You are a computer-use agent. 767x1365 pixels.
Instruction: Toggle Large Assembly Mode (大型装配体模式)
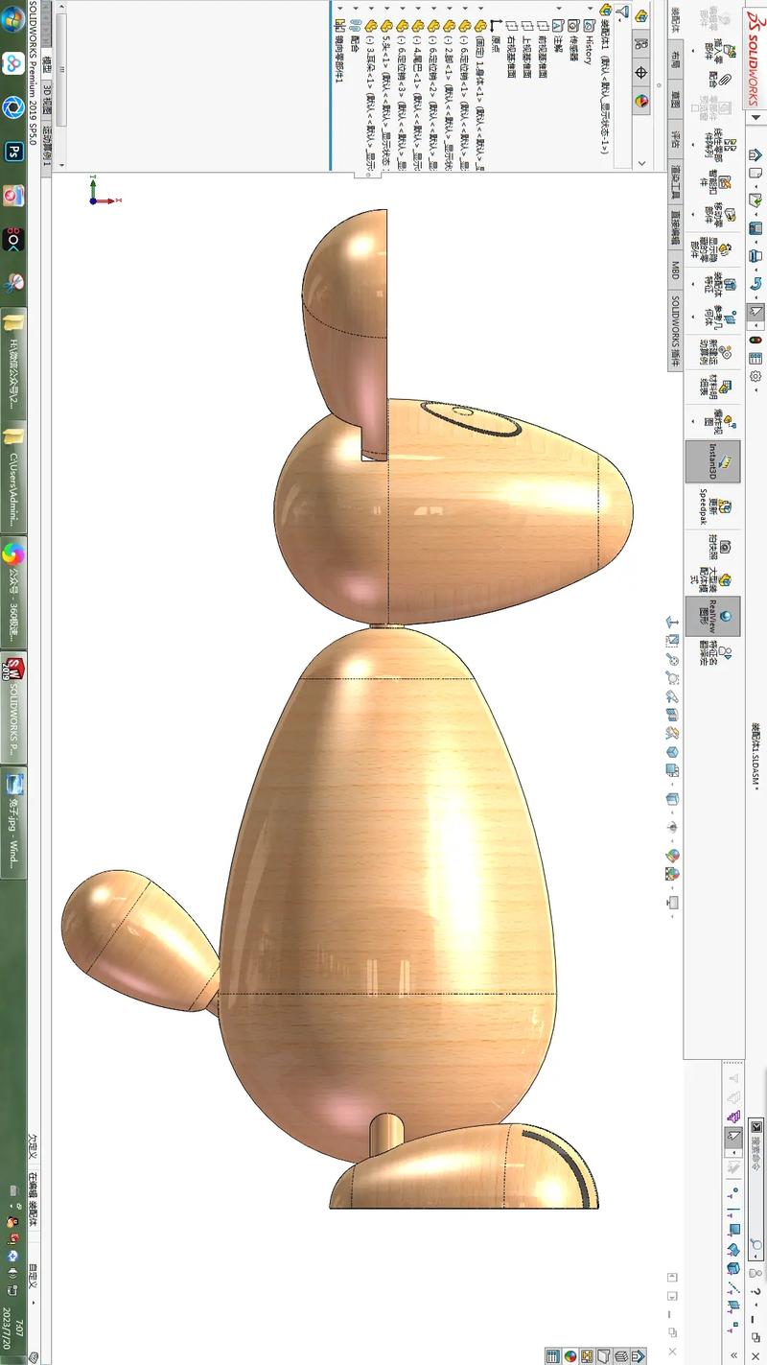pos(727,577)
